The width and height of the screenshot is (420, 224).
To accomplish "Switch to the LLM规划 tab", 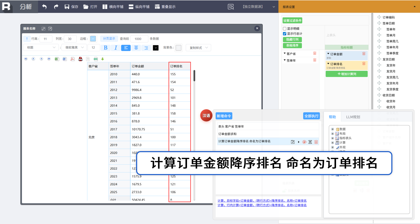I will (x=353, y=117).
